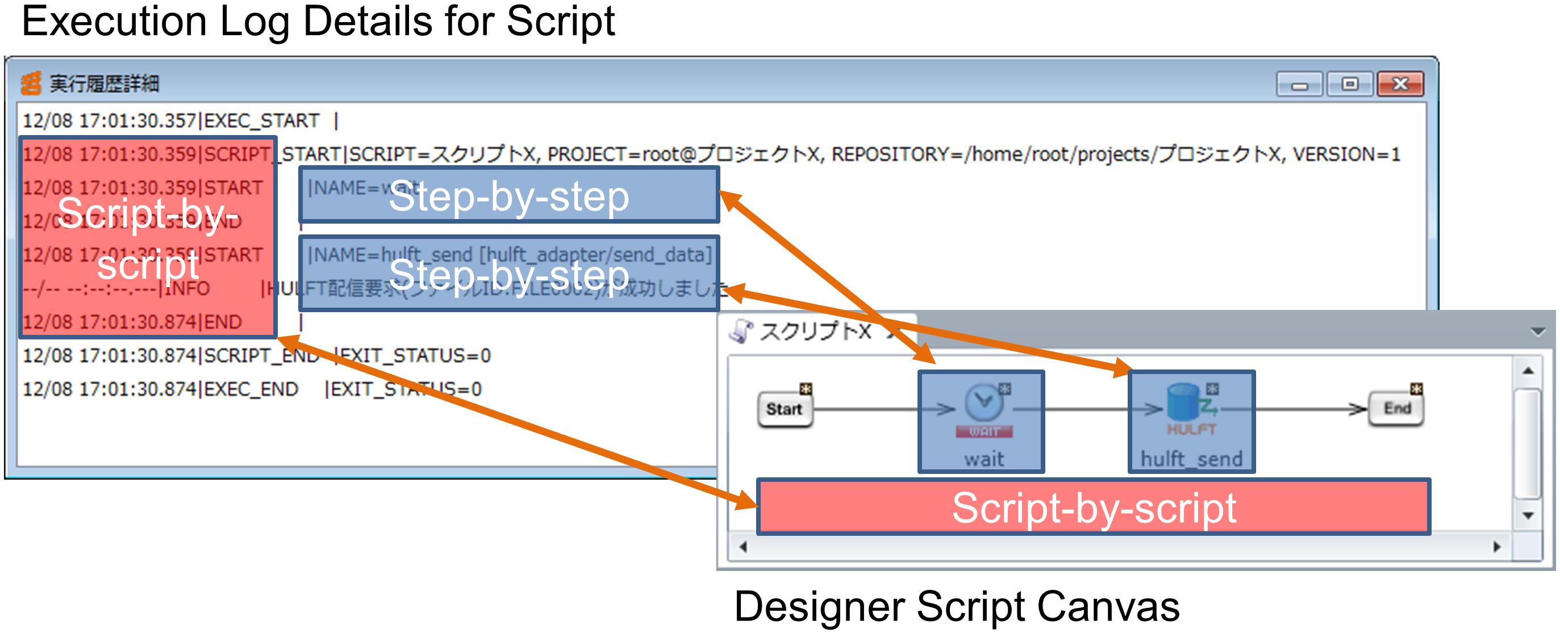Image resolution: width=1560 pixels, height=634 pixels.
Task: Click the marker on End node corner
Action: coord(1416,388)
